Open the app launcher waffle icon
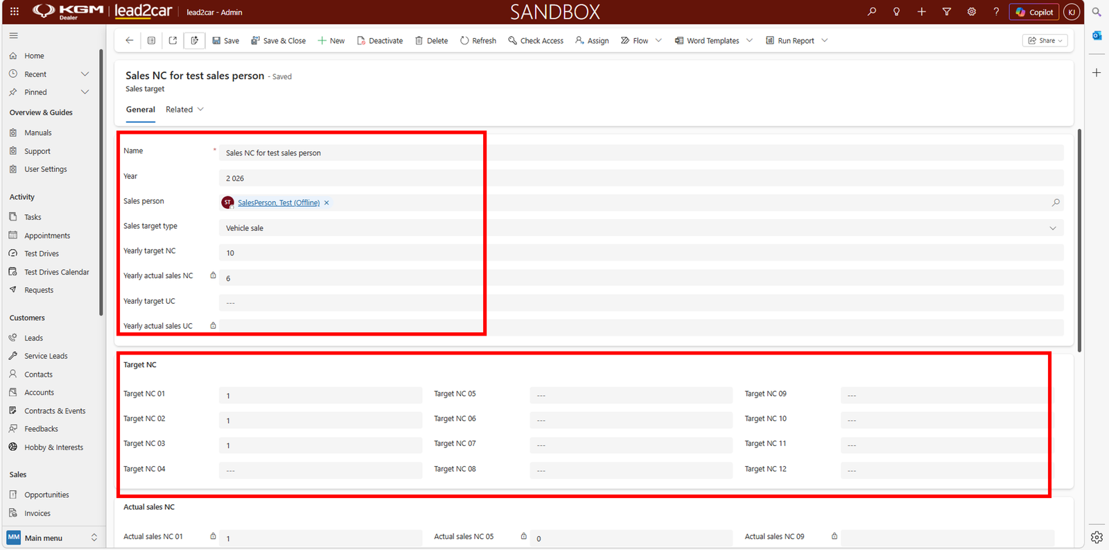1109x550 pixels. [15, 12]
